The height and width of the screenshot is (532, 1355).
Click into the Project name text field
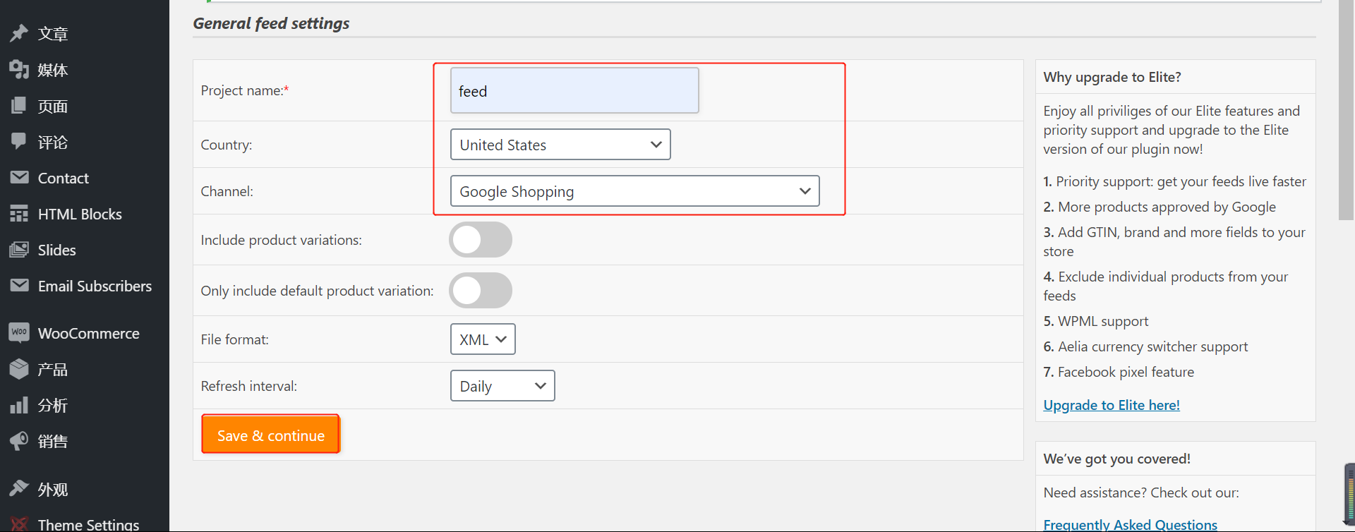pos(574,91)
